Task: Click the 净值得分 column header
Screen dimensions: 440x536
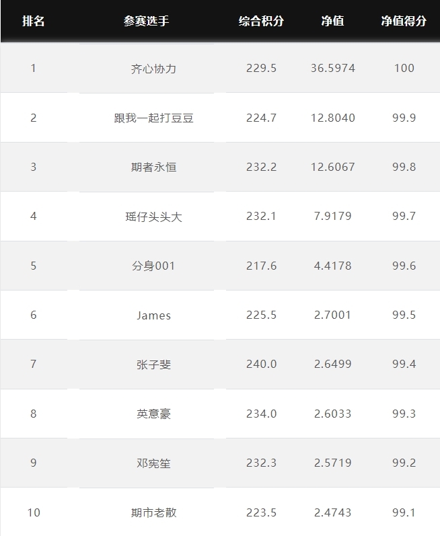Action: 404,22
